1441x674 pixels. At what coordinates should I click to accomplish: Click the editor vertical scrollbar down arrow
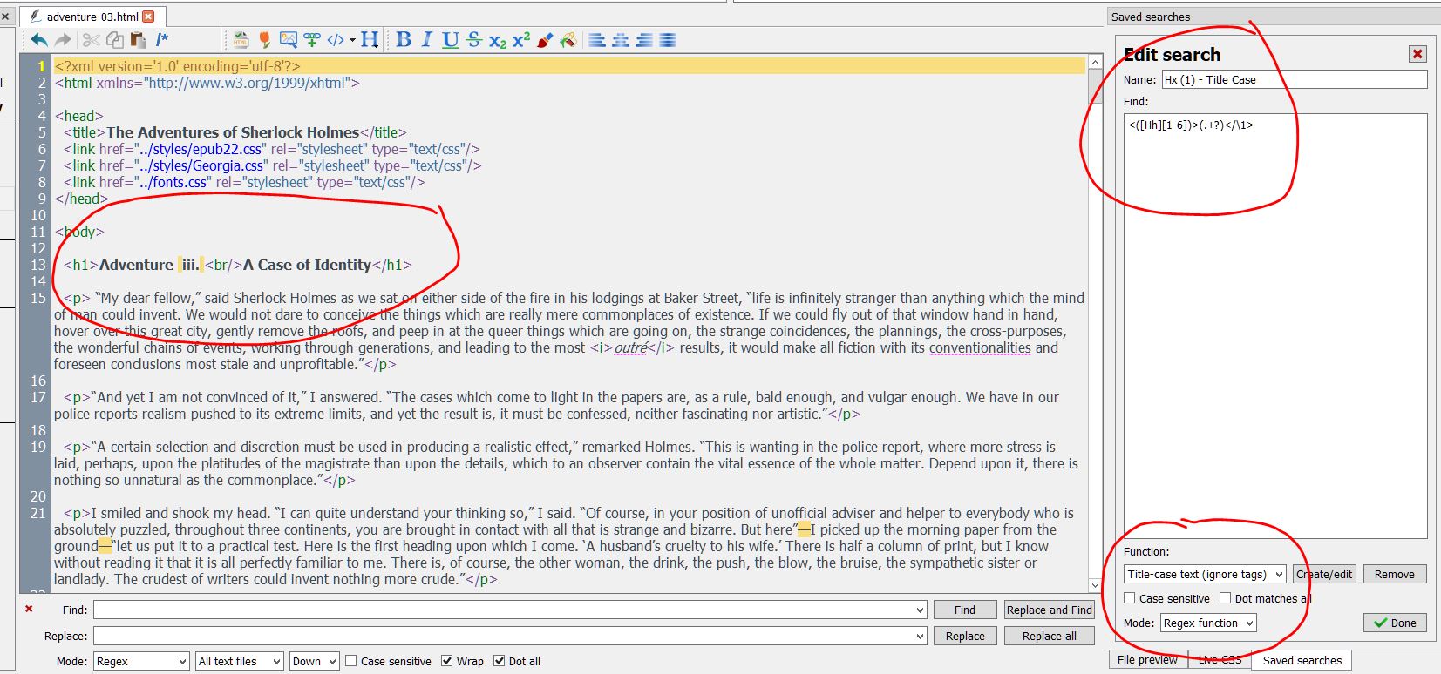1096,585
